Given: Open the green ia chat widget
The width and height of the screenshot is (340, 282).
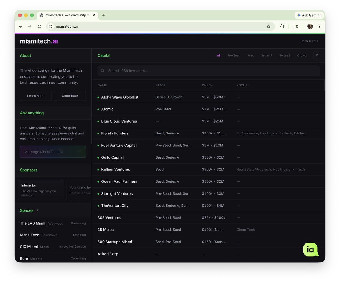Looking at the screenshot, I should tap(311, 249).
